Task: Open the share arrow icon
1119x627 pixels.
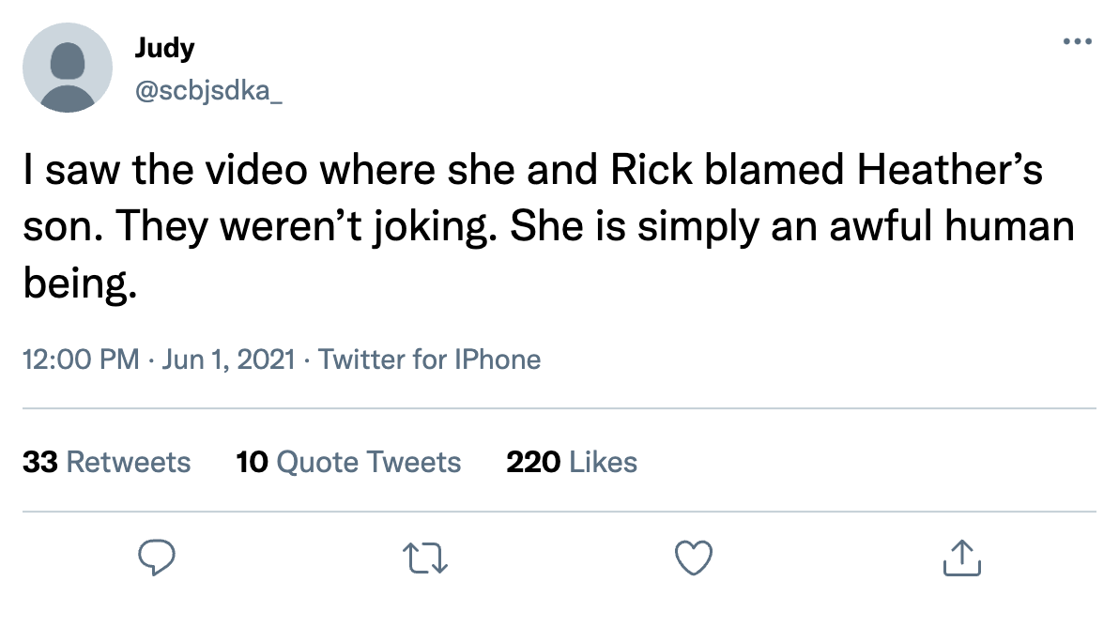Action: pyautogui.click(x=961, y=559)
